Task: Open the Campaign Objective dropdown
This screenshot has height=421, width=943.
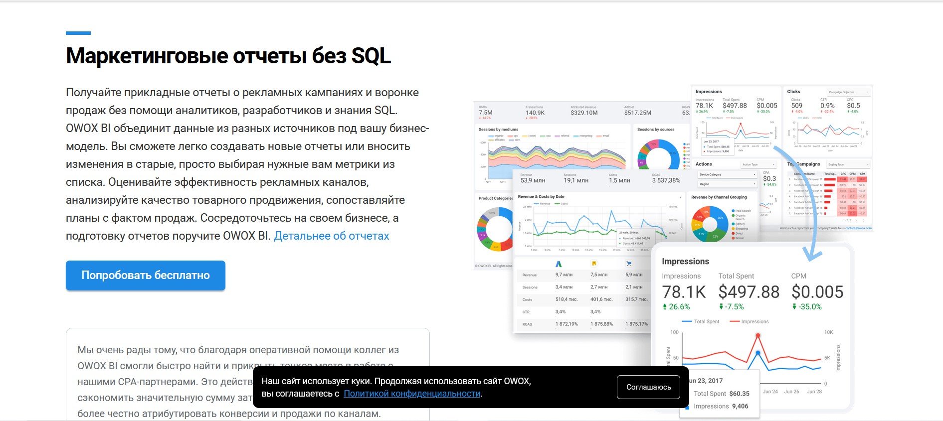Action: point(849,92)
